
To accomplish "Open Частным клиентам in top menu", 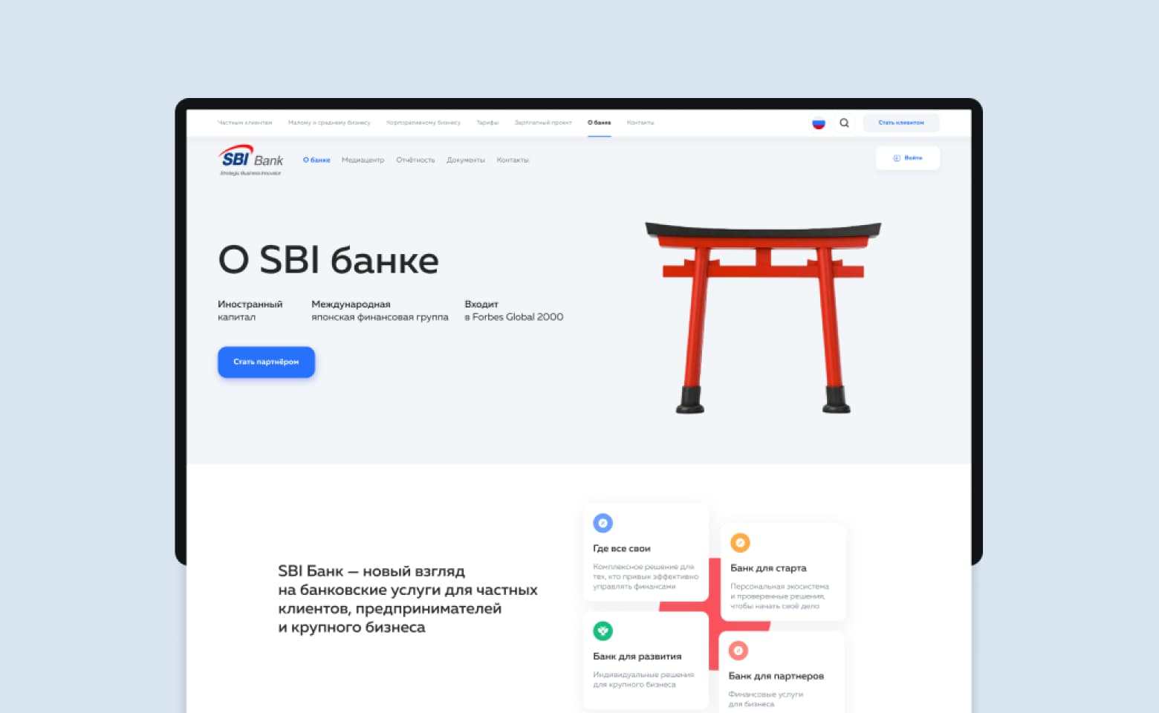I will click(244, 123).
